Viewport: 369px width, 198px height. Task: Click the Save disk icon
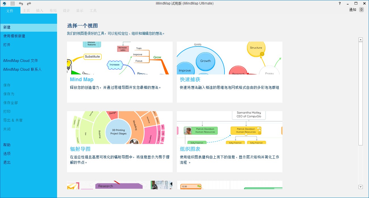click(x=12, y=3)
